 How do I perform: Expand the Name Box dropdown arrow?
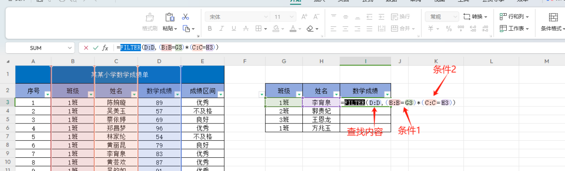pos(70,47)
